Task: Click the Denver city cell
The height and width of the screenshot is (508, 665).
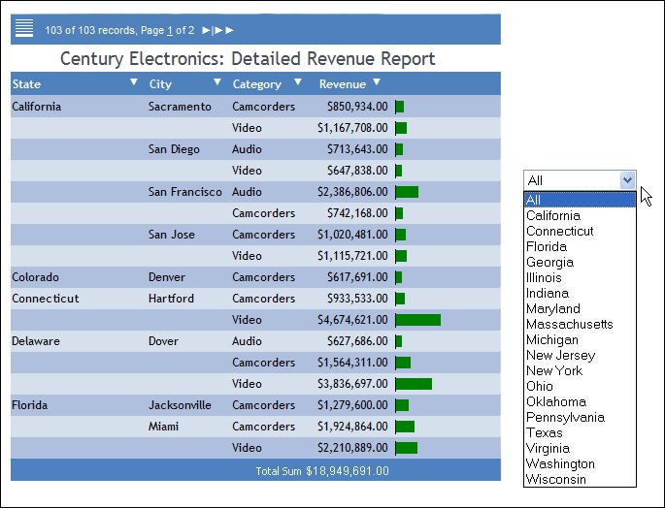Action: tap(167, 277)
